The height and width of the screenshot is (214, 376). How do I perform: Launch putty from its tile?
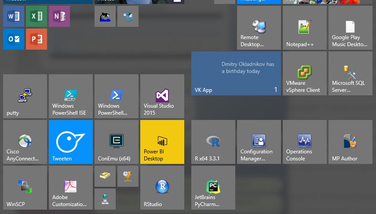click(25, 96)
